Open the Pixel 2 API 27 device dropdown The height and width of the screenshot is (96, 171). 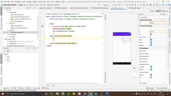pos(118,5)
